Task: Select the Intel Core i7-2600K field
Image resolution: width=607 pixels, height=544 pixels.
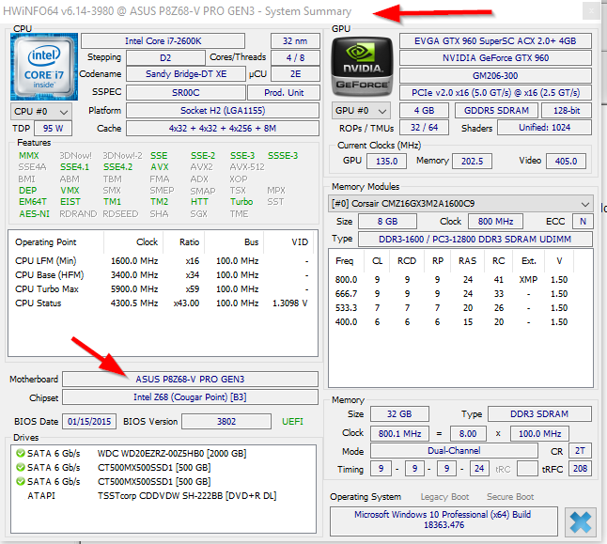Action: tap(163, 41)
